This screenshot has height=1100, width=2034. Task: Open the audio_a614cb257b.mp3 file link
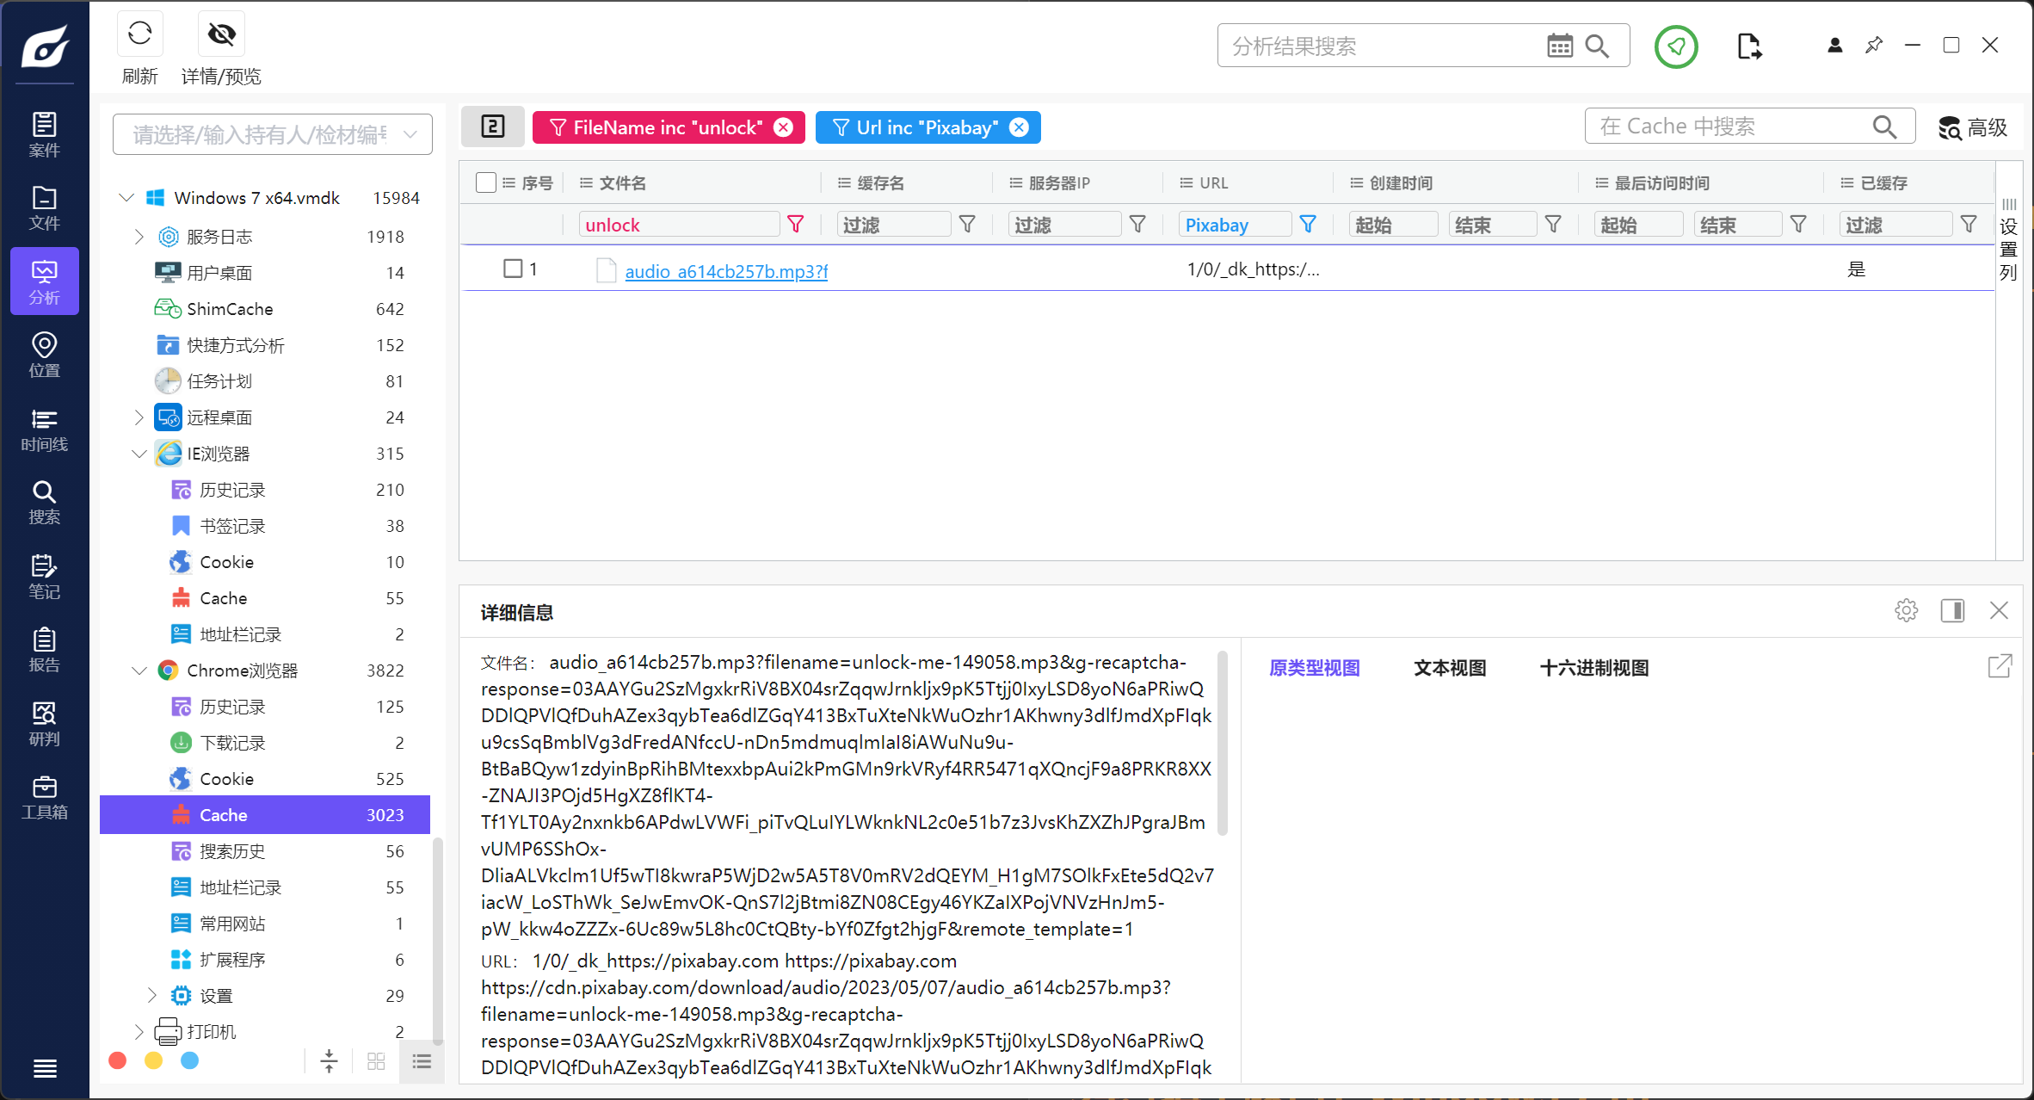[x=725, y=271]
